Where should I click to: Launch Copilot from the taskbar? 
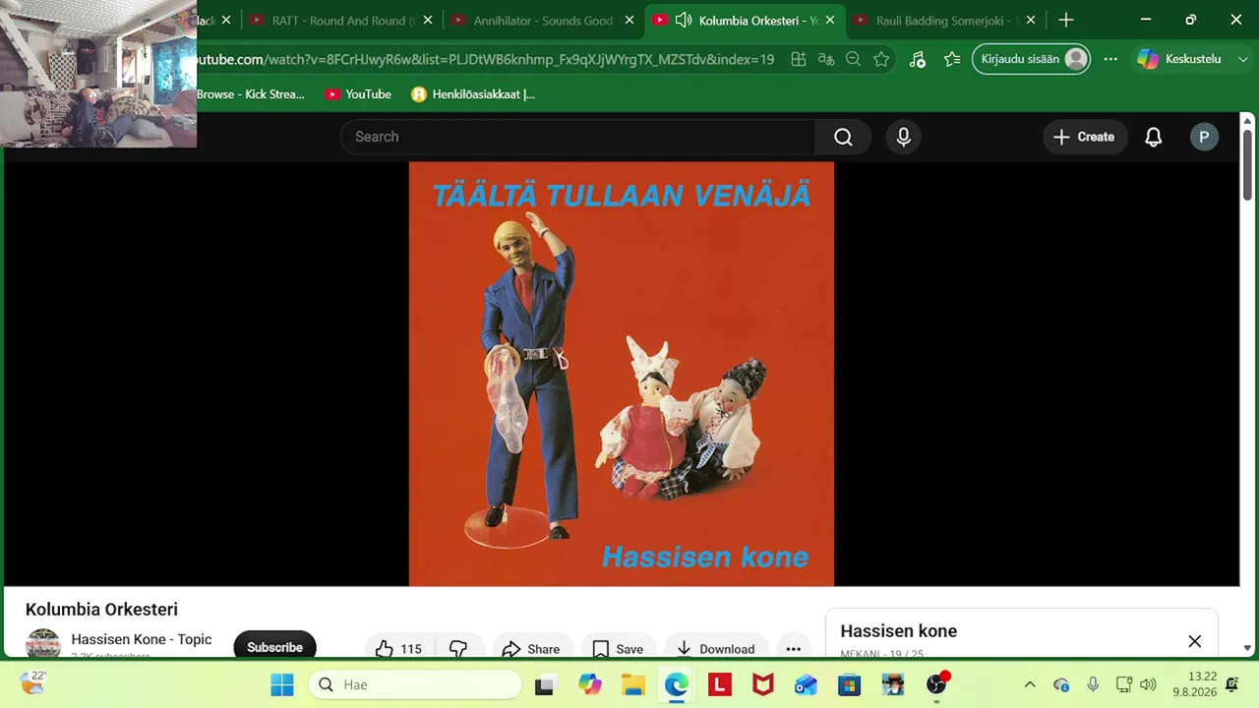tap(589, 684)
